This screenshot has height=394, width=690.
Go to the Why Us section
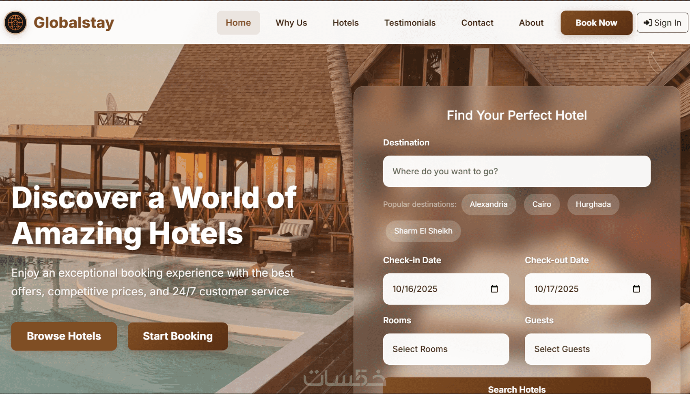click(291, 23)
